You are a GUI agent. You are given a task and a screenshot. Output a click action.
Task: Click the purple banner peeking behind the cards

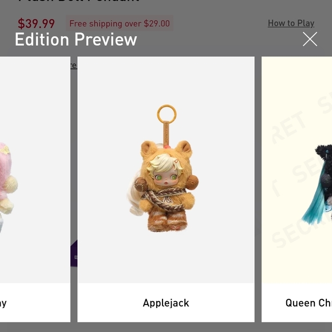tap(74, 253)
